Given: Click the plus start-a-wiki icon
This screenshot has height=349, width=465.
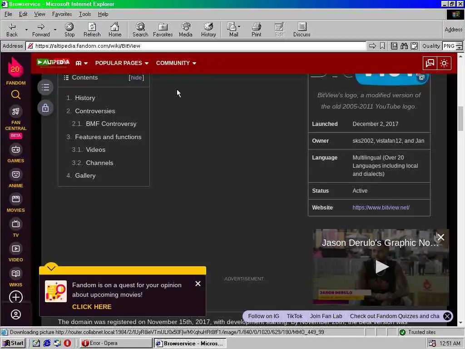Looking at the screenshot, I should point(16,297).
